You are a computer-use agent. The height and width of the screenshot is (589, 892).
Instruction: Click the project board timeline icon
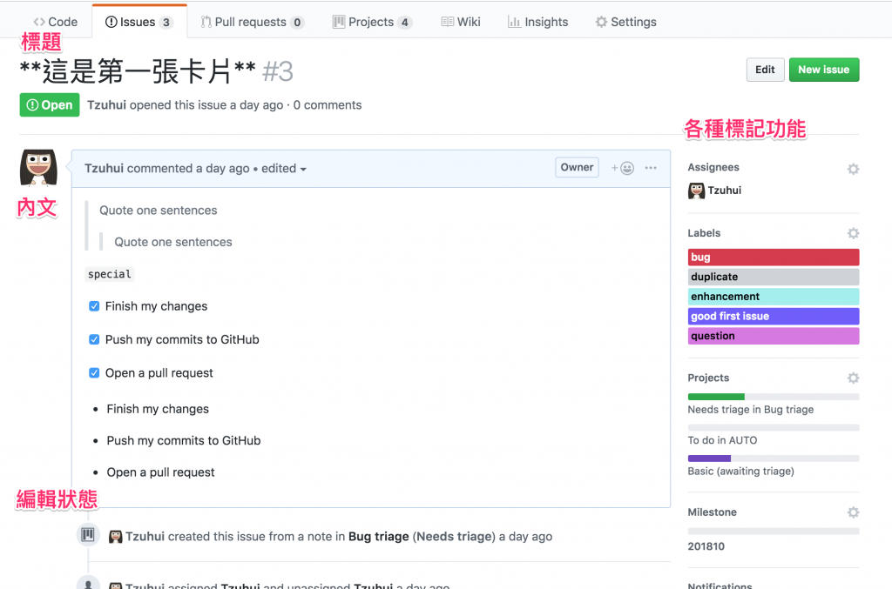88,534
